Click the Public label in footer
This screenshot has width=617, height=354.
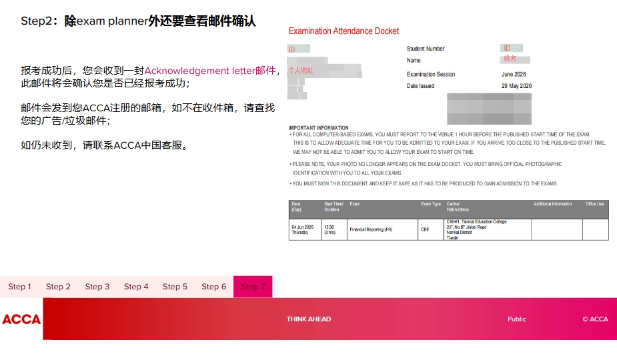pyautogui.click(x=517, y=319)
